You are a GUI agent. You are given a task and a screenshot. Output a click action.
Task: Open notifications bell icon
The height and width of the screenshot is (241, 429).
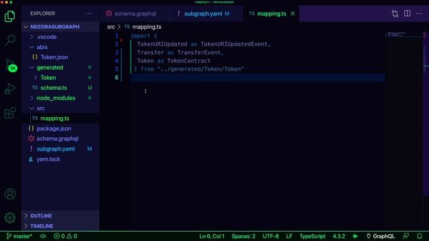[420, 236]
